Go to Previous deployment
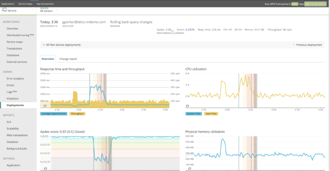 308,45
